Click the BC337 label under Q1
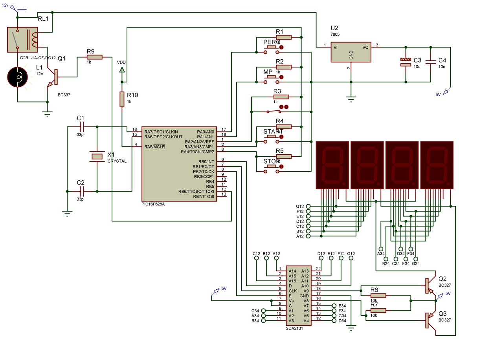Image resolution: width=503 pixels, height=353 pixels. coord(63,95)
